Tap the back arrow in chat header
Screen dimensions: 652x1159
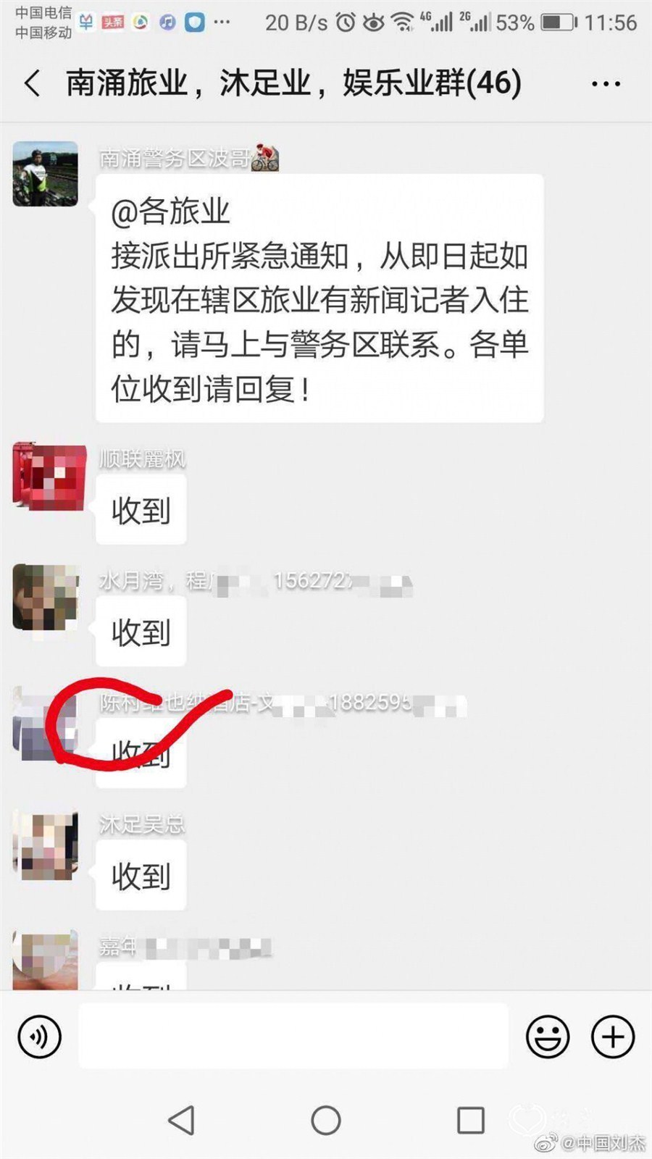[33, 83]
